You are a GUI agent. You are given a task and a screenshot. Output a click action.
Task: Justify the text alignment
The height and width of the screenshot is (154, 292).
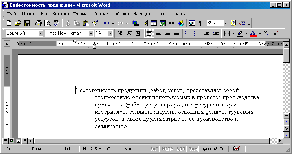[x=176, y=33]
